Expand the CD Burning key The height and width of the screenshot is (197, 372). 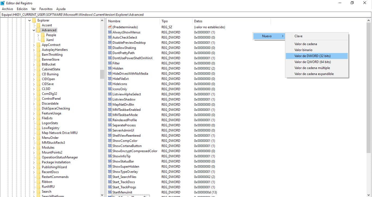pyautogui.click(x=34, y=74)
